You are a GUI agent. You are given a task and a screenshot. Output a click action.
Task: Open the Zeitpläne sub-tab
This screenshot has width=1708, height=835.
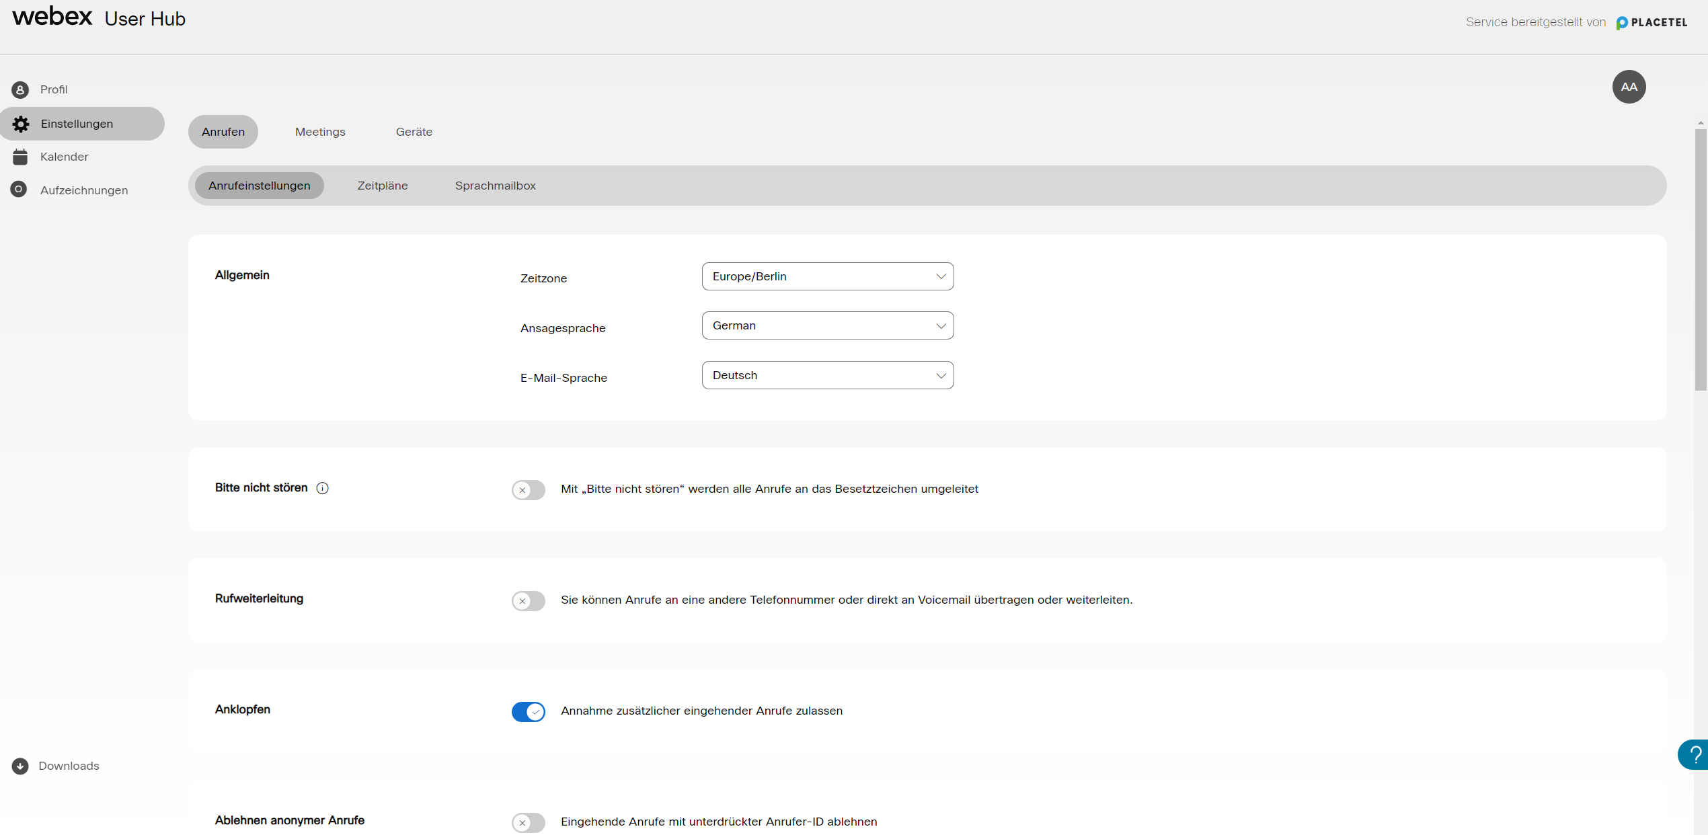coord(382,186)
